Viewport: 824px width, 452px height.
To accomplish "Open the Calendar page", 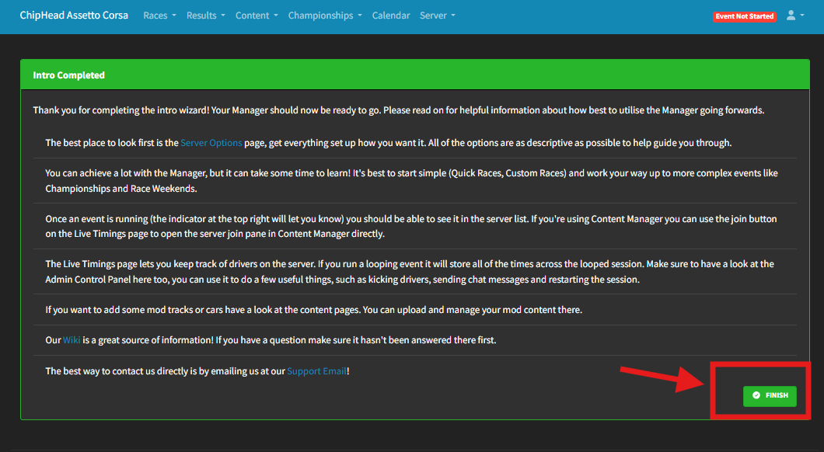I will pos(391,16).
